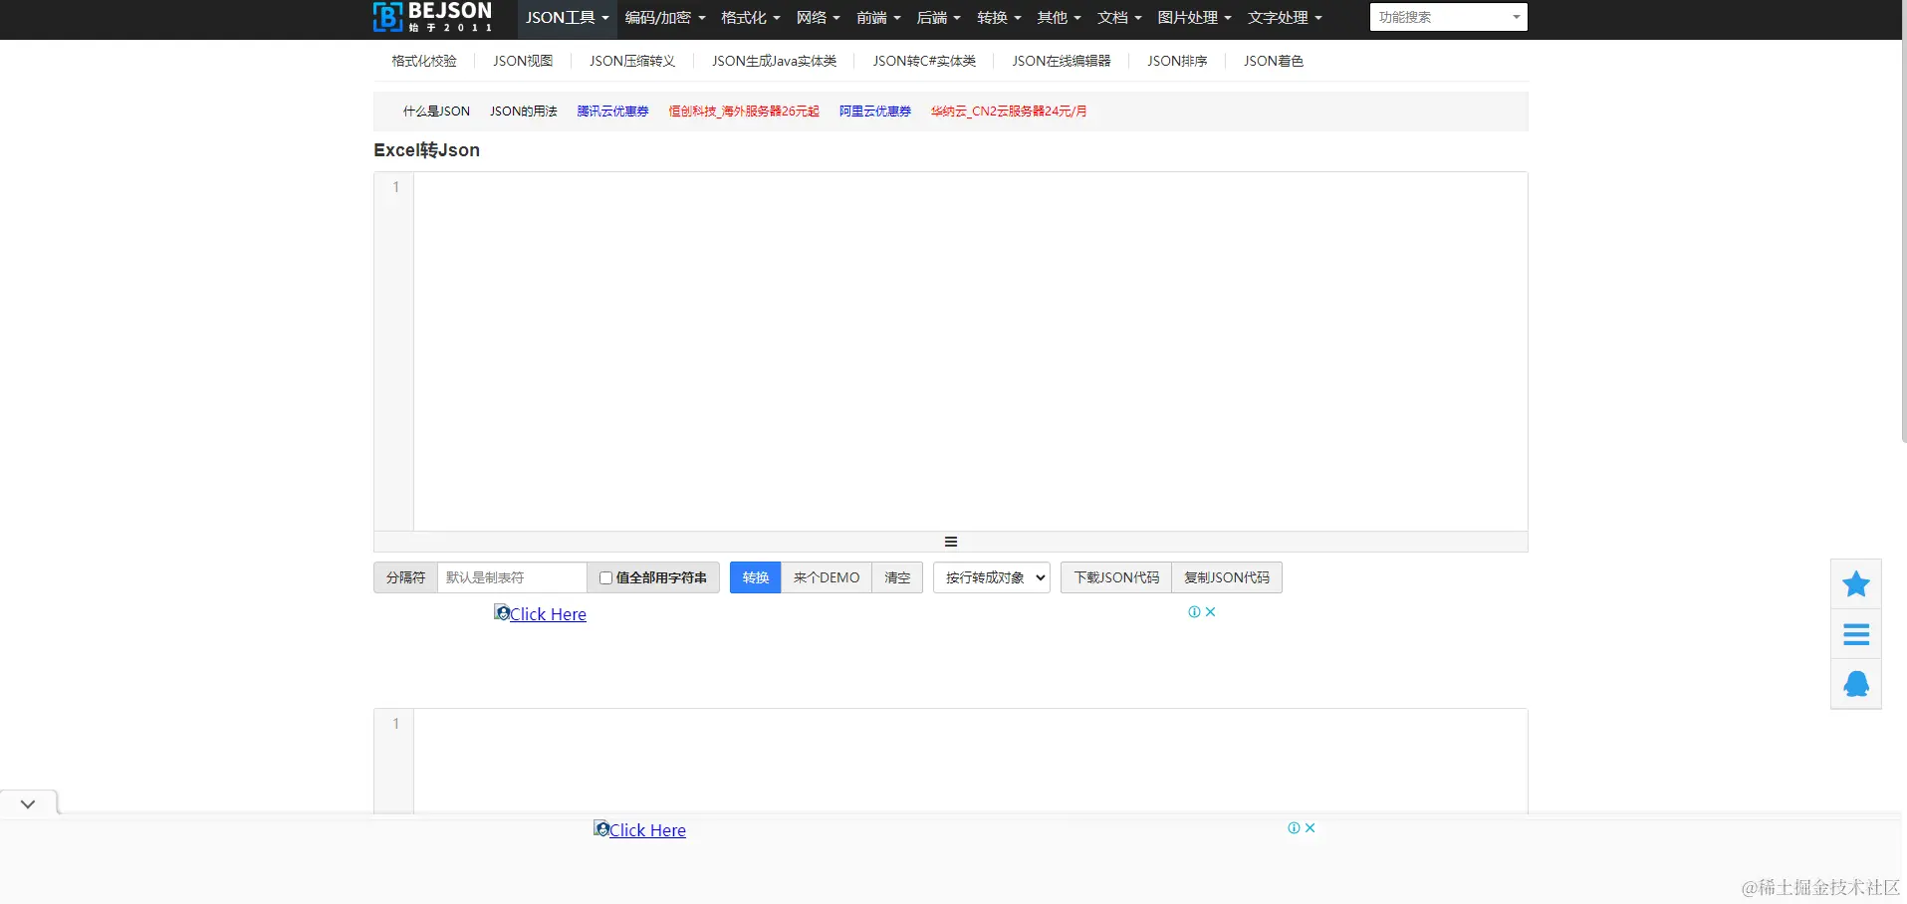The image size is (1907, 904).
Task: Go to the JSON在线编辑器 tab
Action: tap(1062, 61)
